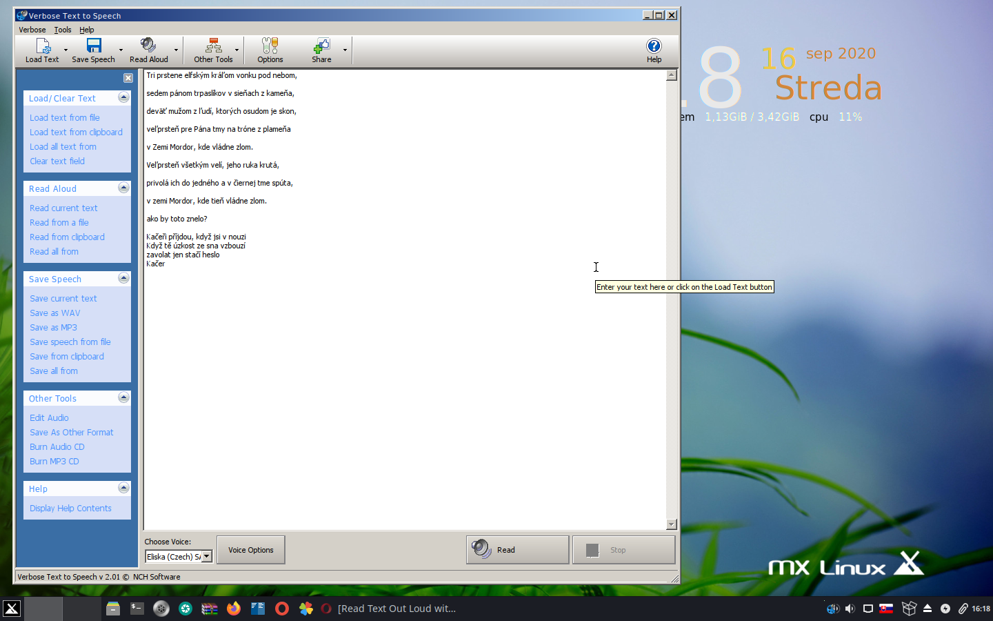
Task: Collapse the Load/Clear Text section
Action: coord(123,97)
